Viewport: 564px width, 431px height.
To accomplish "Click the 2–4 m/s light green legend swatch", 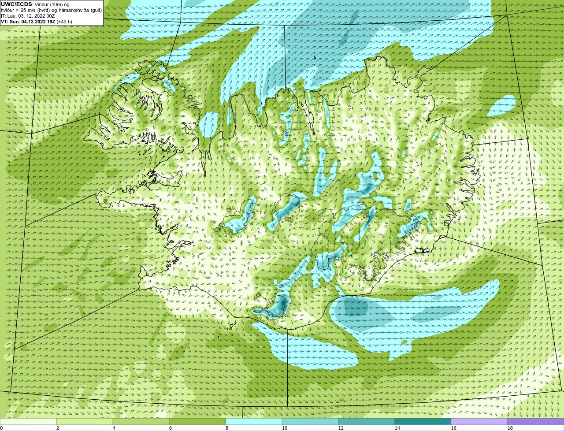I will coord(85,421).
